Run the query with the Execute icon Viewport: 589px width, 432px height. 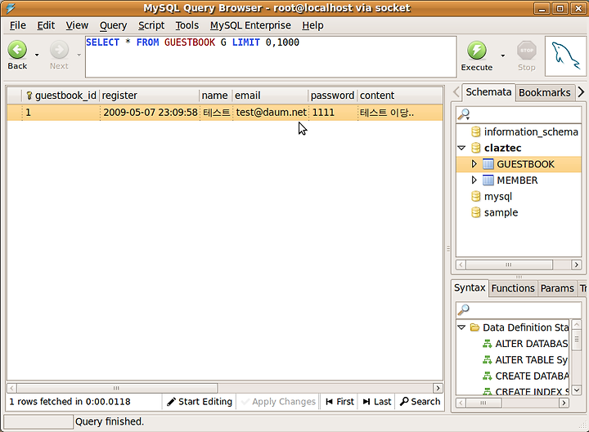coord(477,51)
